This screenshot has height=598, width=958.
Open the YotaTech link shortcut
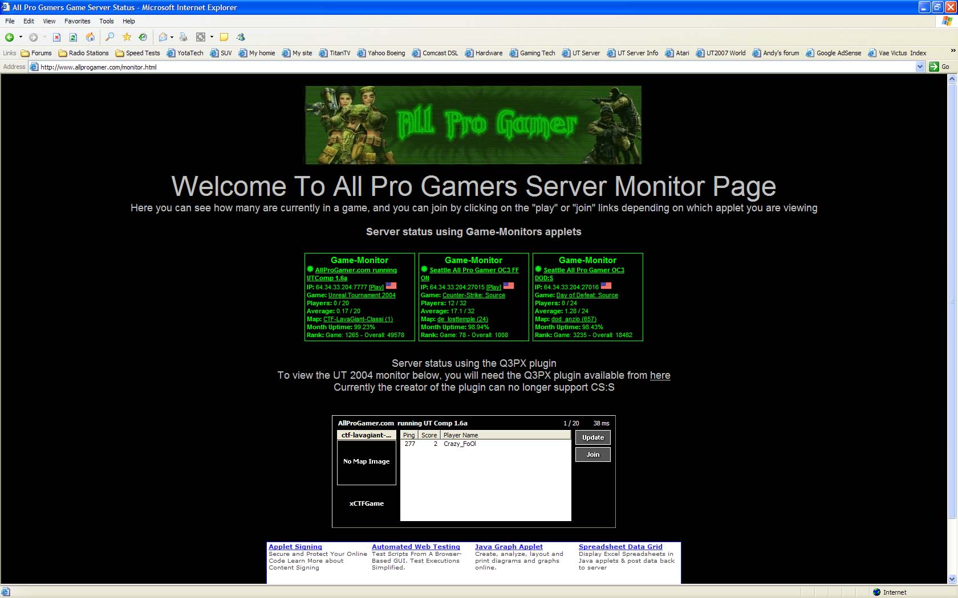(x=185, y=53)
